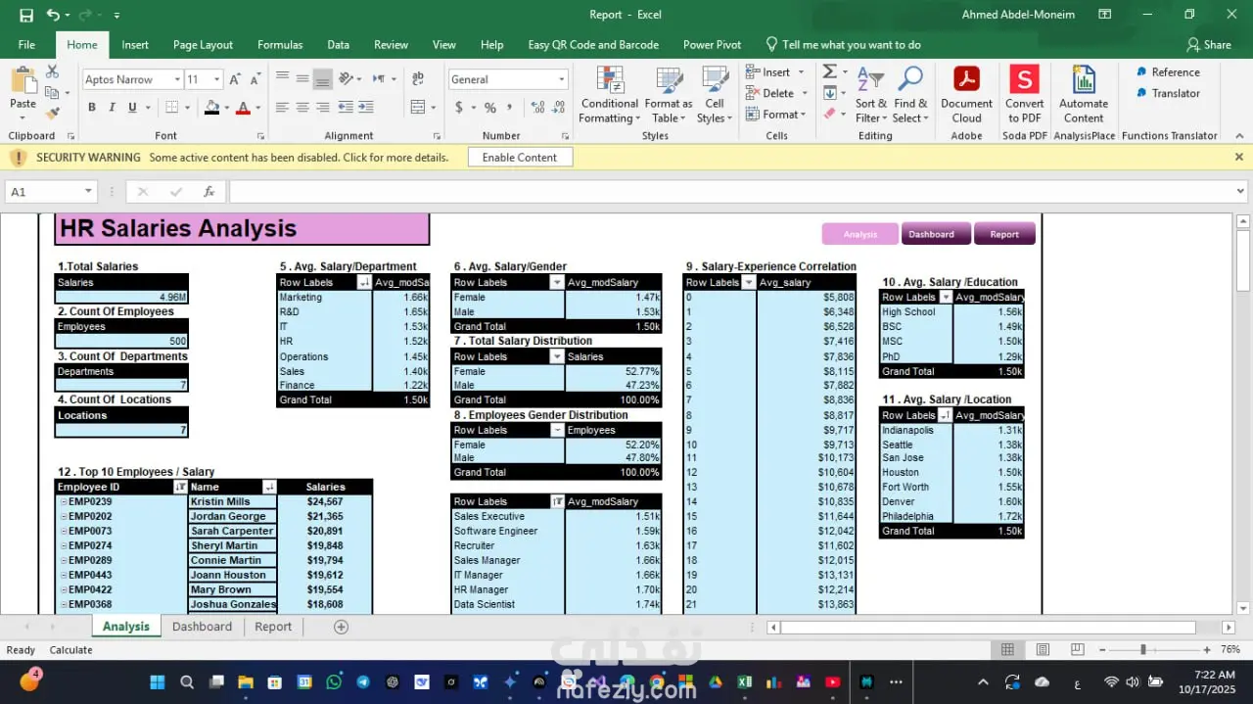Toggle Bottom Align button
The width and height of the screenshot is (1253, 704).
coord(322,78)
